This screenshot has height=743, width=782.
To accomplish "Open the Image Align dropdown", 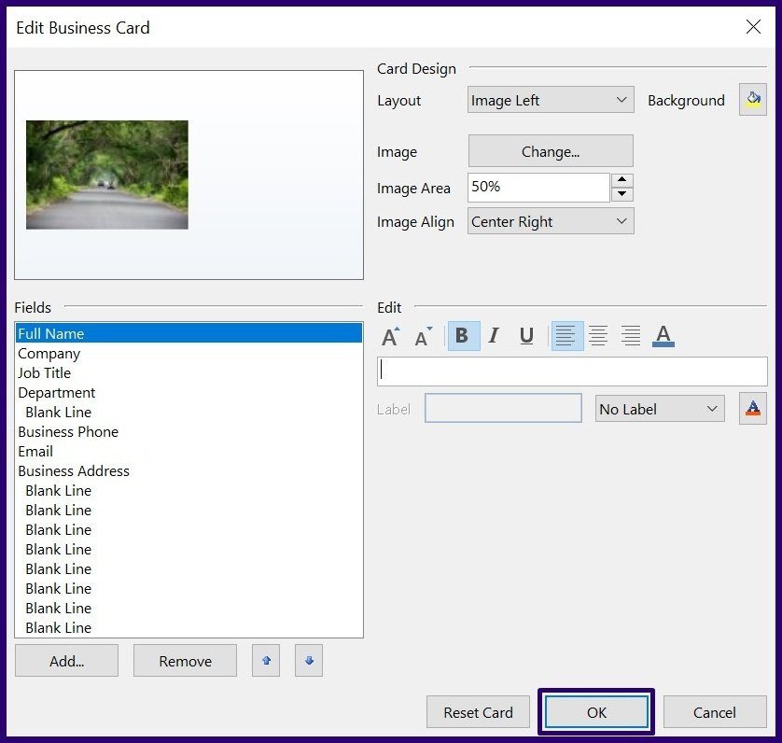I will coord(551,221).
